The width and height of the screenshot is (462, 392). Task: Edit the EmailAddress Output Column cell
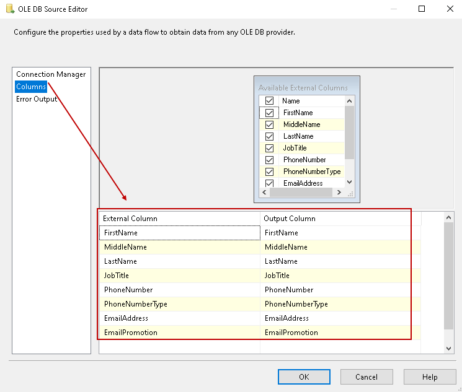pyautogui.click(x=340, y=318)
